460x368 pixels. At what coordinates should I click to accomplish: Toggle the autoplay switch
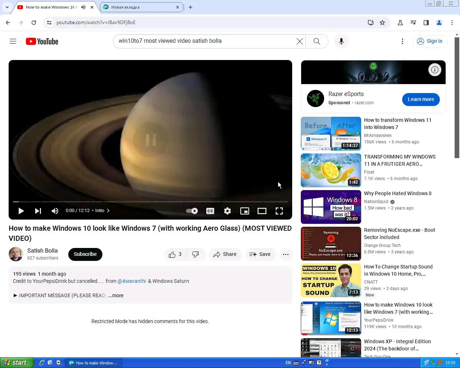point(192,211)
